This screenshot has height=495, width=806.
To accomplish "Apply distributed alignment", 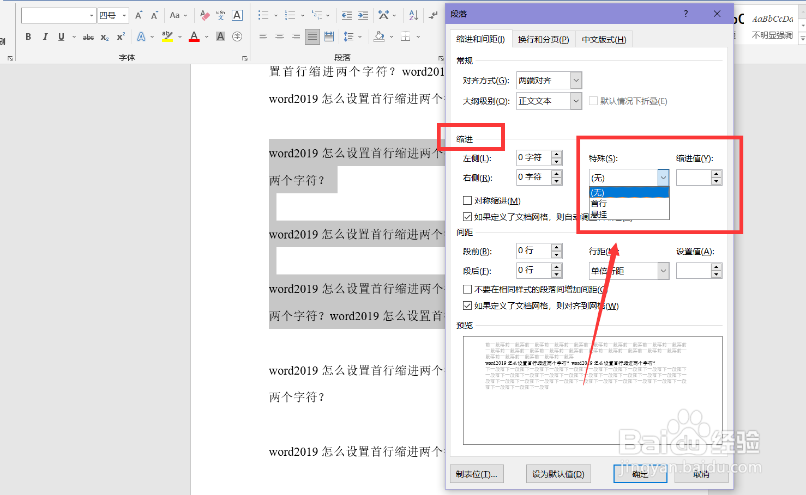I will (329, 36).
